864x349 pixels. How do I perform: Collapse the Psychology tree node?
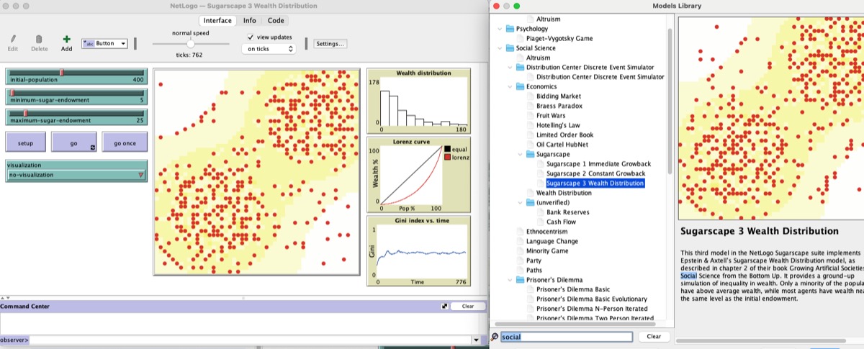(x=500, y=29)
